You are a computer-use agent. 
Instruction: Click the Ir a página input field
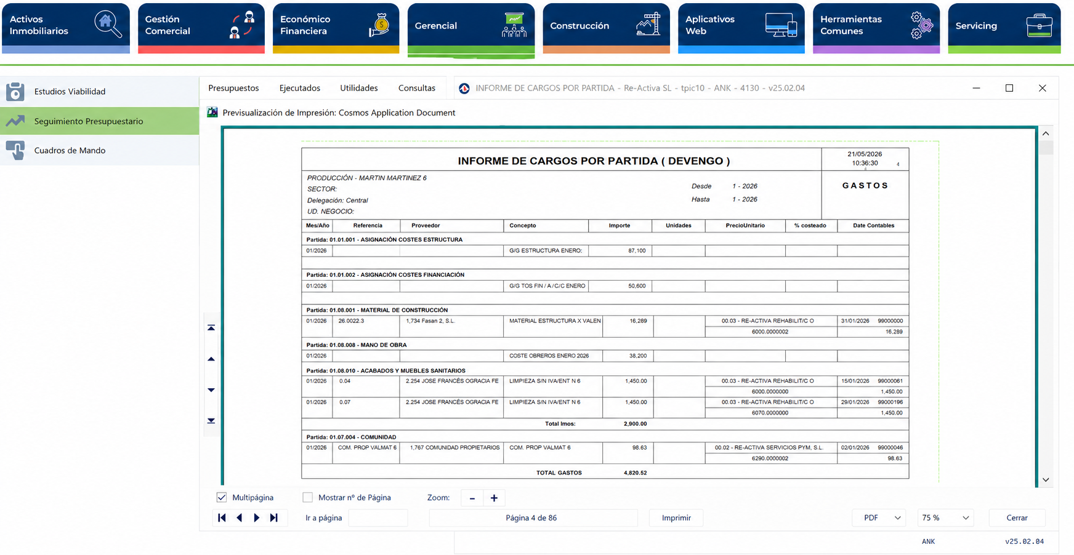378,518
